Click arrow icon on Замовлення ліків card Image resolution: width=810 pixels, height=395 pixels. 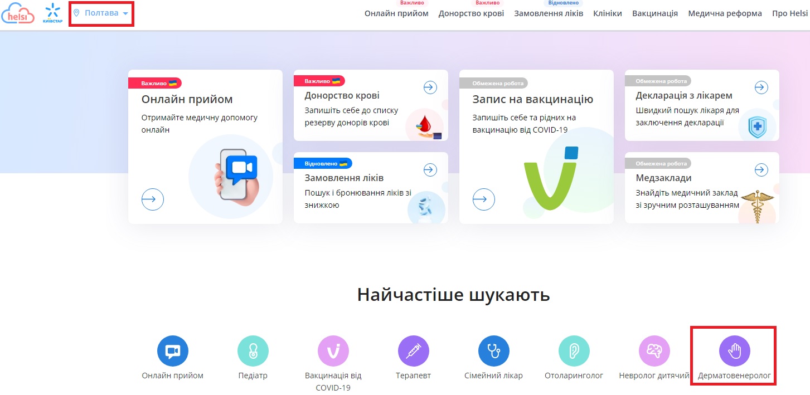tap(430, 170)
